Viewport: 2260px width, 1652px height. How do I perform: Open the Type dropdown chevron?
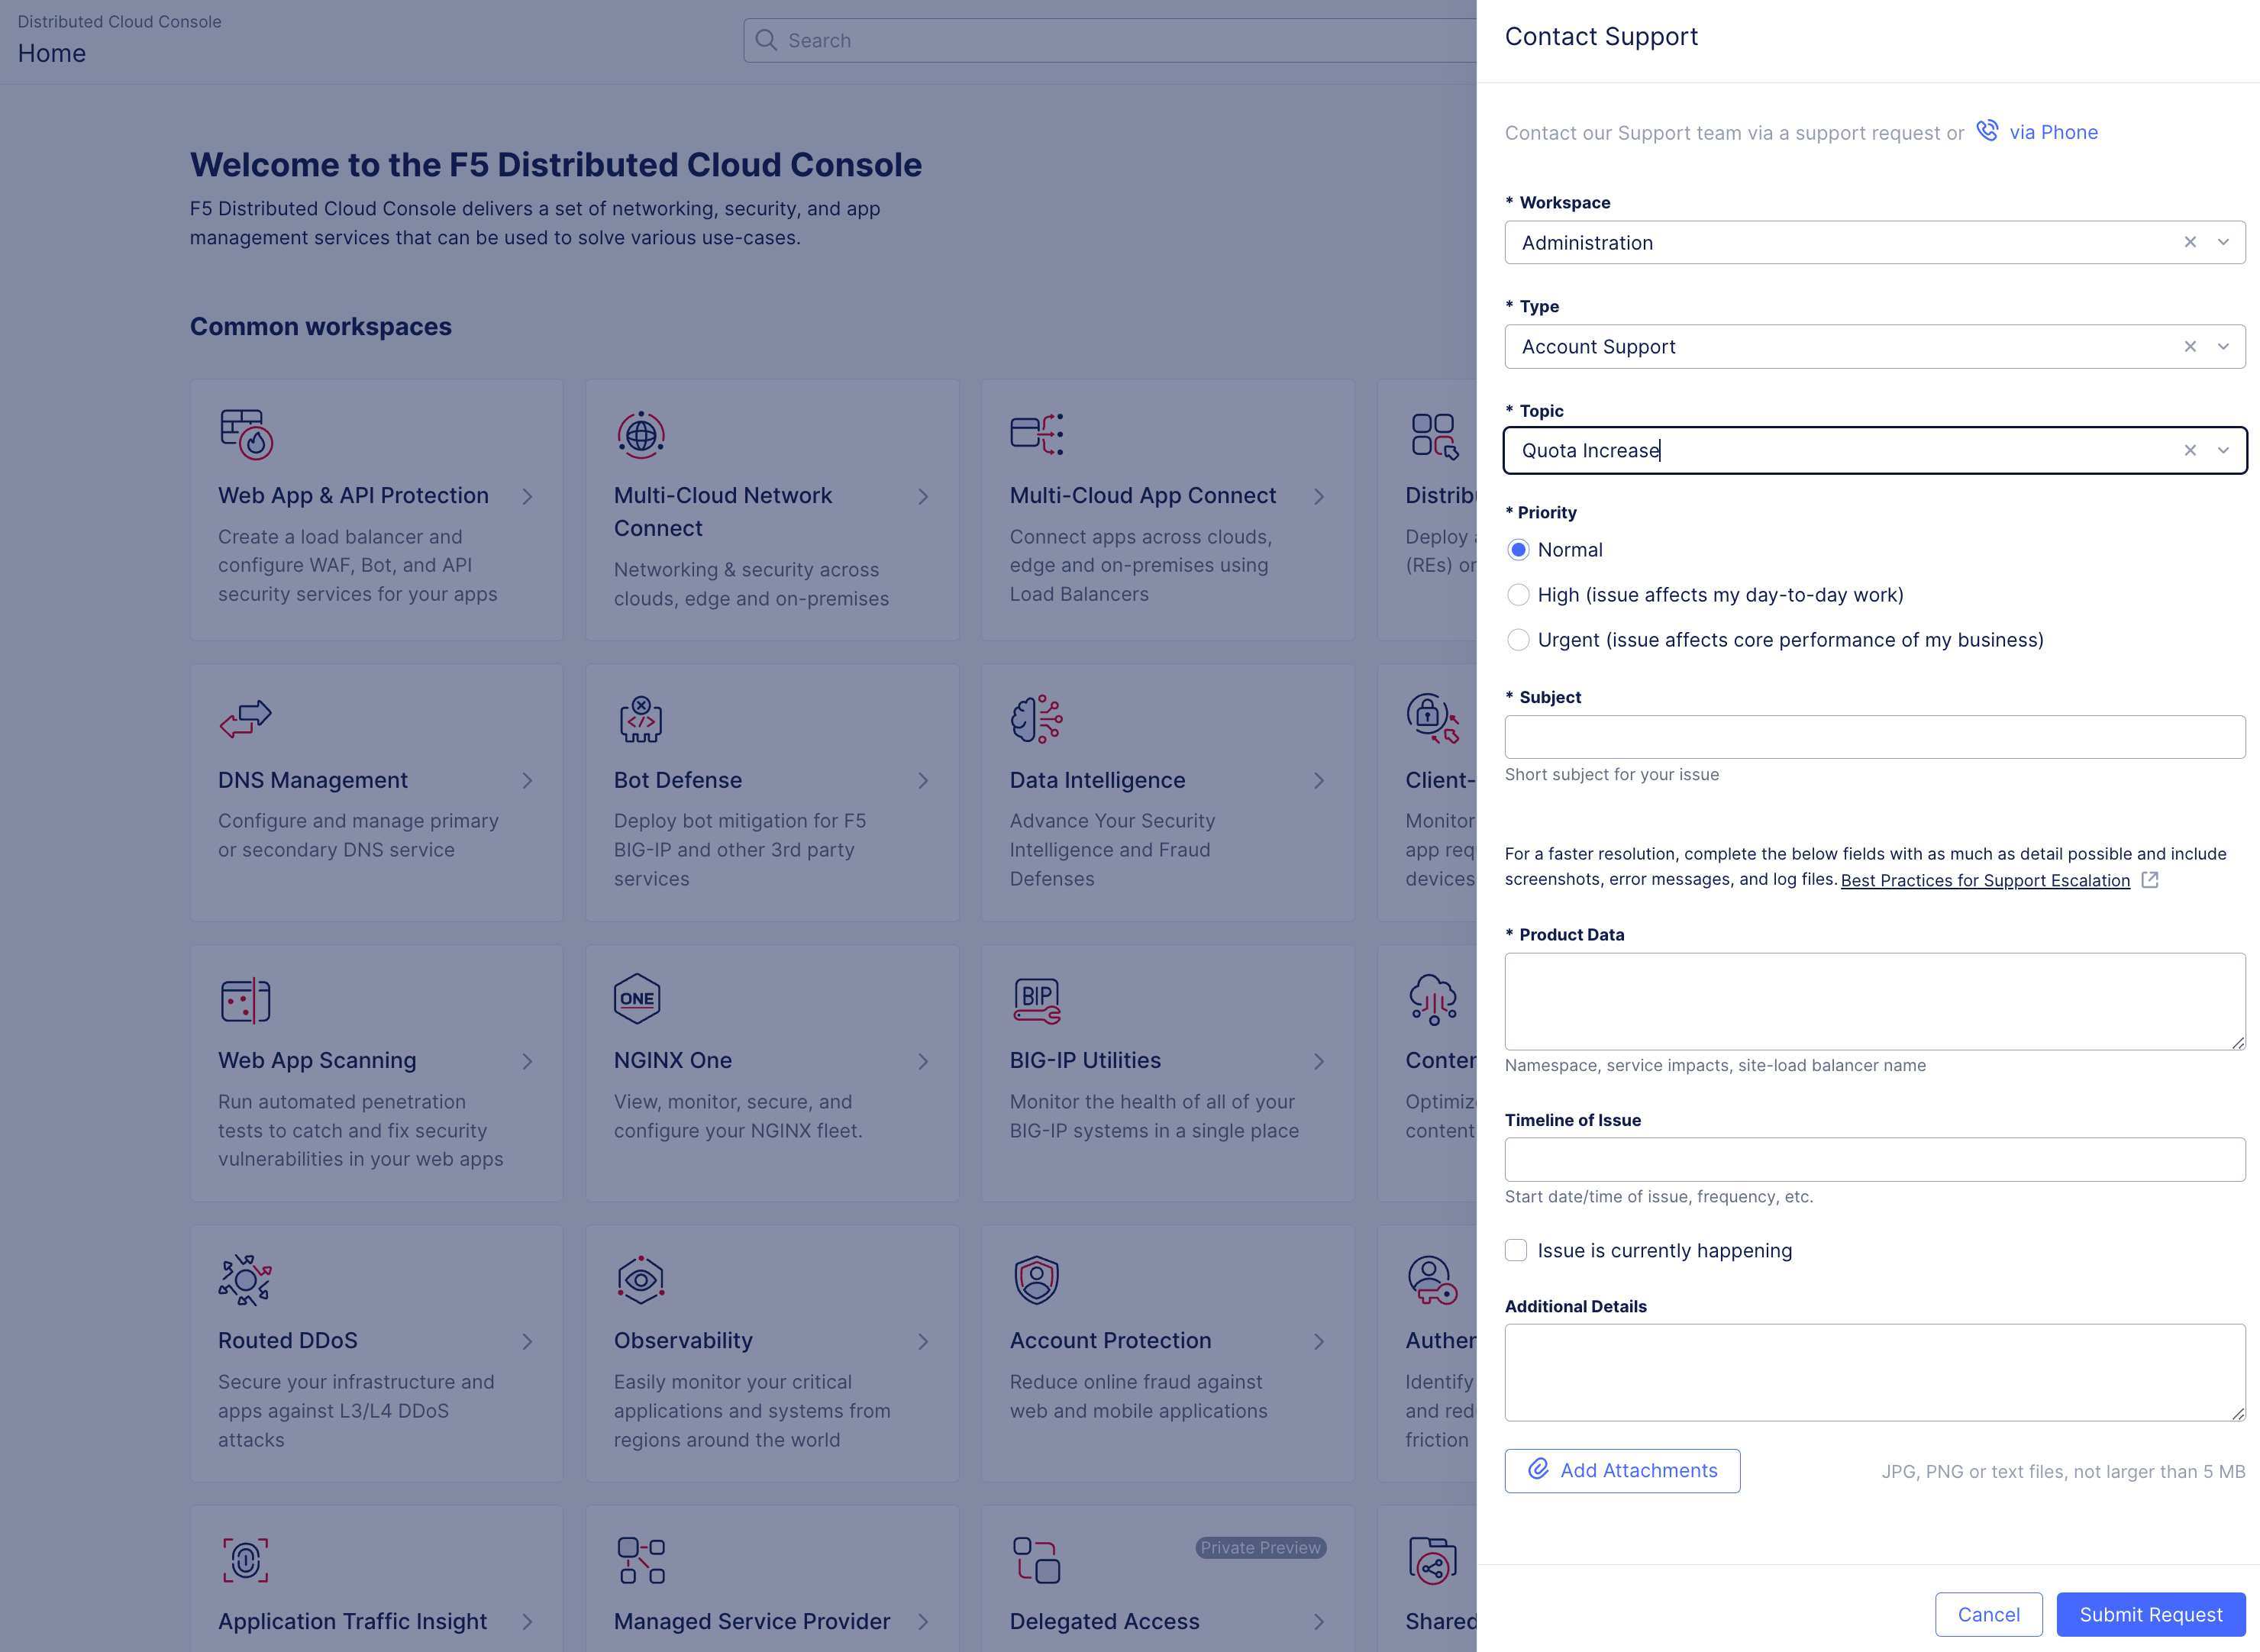2223,346
